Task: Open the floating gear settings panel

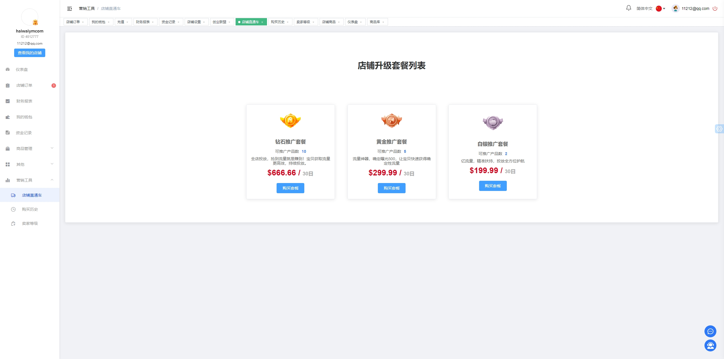Action: pyautogui.click(x=720, y=129)
